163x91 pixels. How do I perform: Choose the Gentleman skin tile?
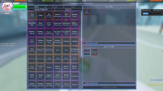75,76
